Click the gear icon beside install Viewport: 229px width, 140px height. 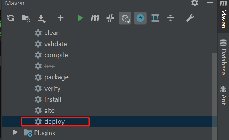pyautogui.click(x=38, y=99)
